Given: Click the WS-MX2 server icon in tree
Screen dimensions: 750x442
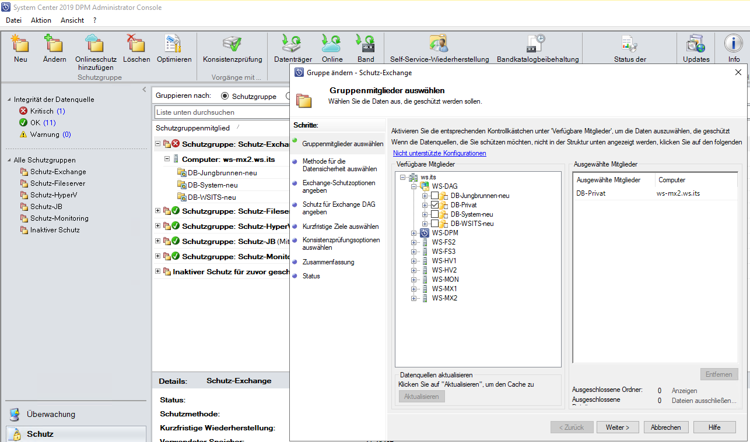Looking at the screenshot, I should (425, 298).
